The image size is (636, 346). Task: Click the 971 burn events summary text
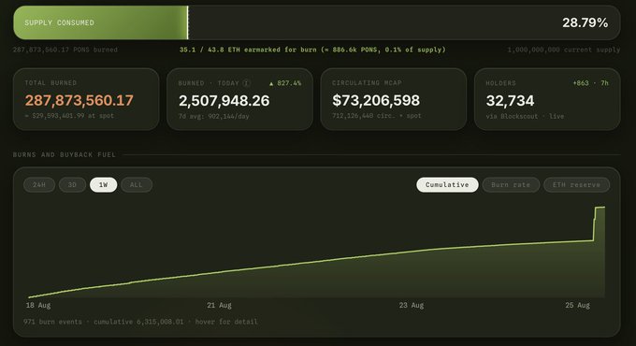point(140,322)
